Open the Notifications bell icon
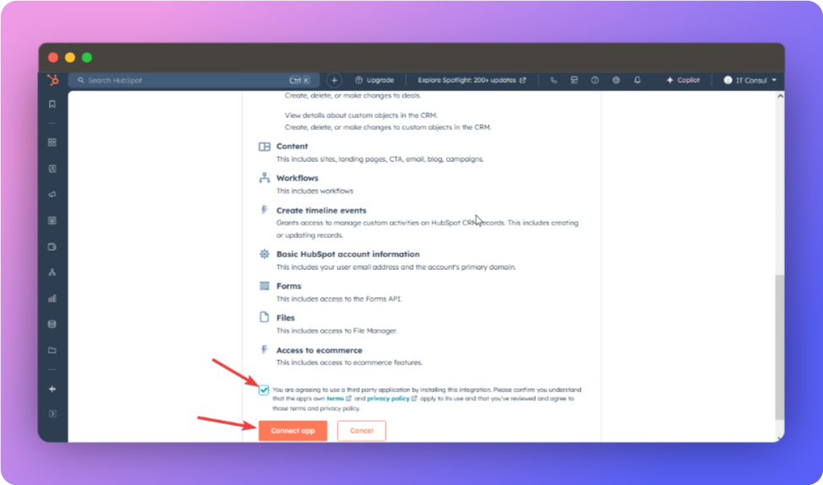The height and width of the screenshot is (485, 823). coord(637,80)
